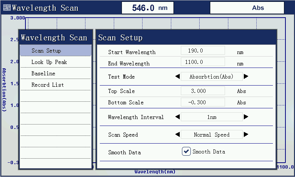Decrease Scan Speed with left arrow
This screenshot has width=295, height=177.
(178, 135)
